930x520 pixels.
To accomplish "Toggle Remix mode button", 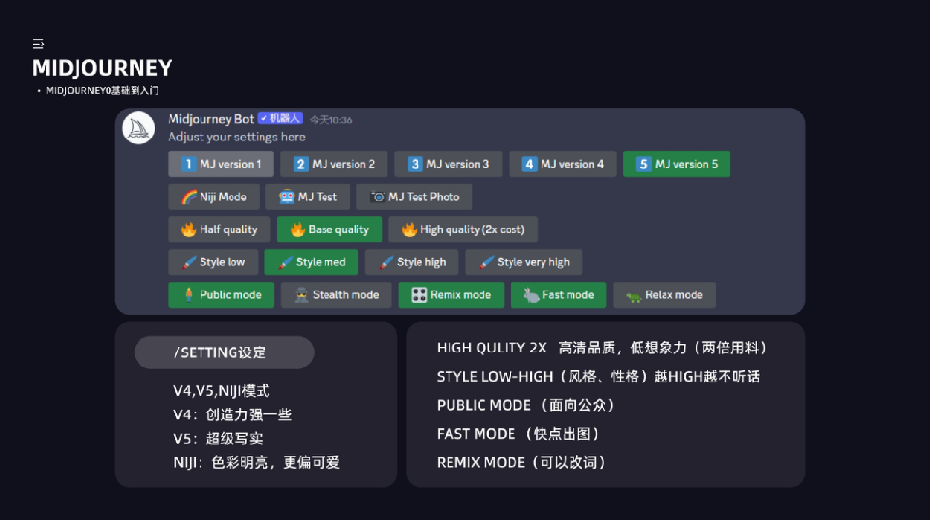I will tap(450, 295).
